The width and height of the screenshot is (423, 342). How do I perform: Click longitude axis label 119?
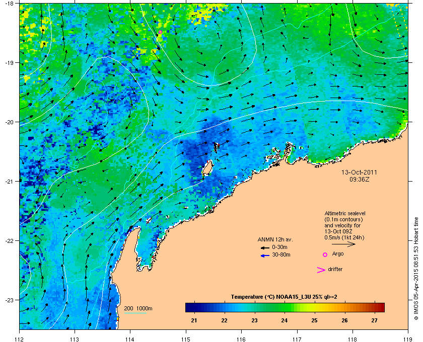408,339
